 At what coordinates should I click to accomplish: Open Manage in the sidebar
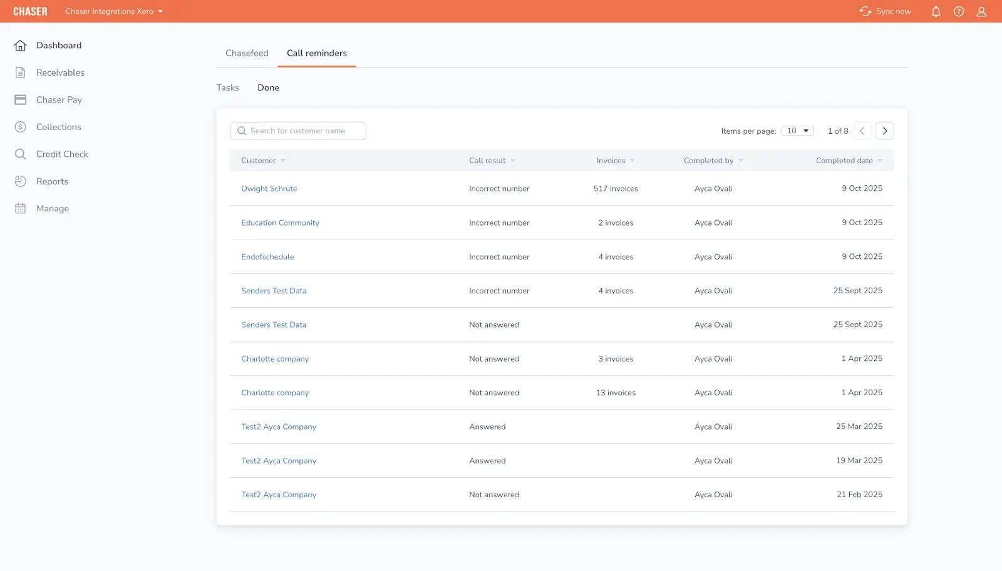pyautogui.click(x=53, y=209)
